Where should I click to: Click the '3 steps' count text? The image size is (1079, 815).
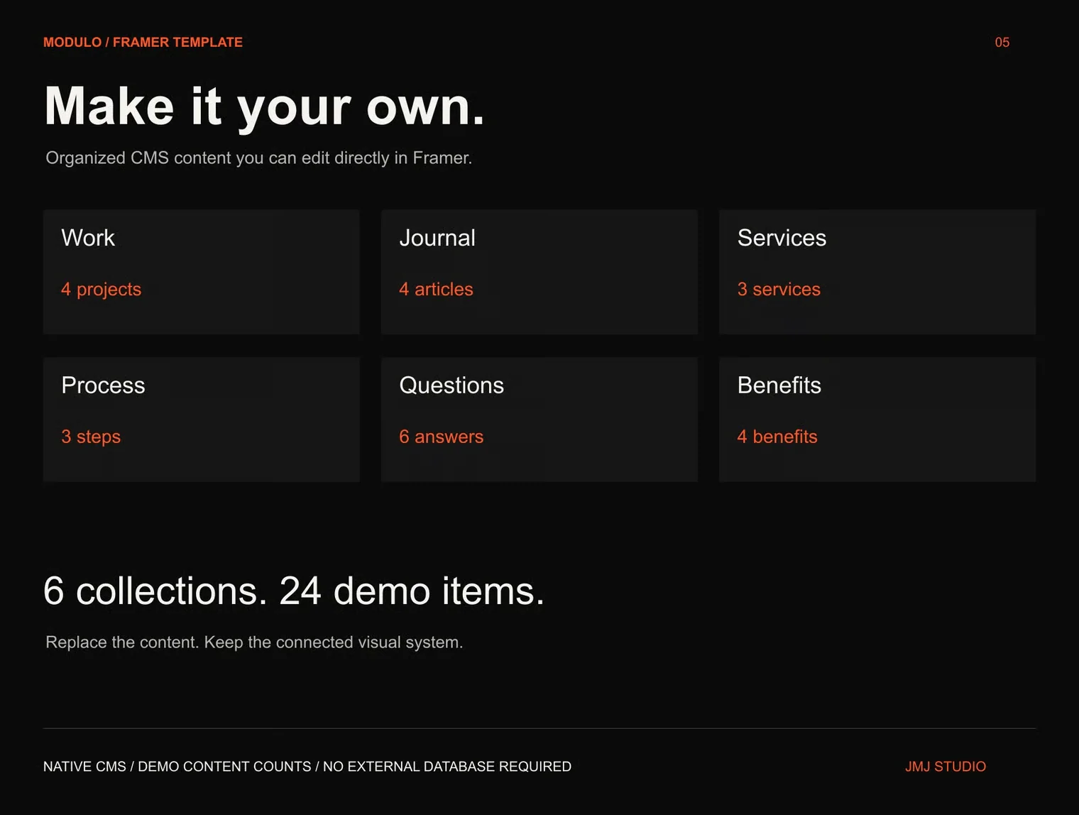(x=91, y=437)
